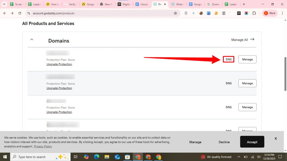
Task: Click Manage button for the third domain
Action: pos(247,107)
